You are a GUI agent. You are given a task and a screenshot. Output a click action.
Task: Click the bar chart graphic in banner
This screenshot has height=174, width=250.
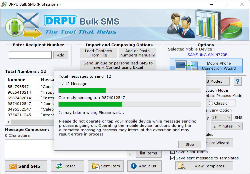point(208,24)
